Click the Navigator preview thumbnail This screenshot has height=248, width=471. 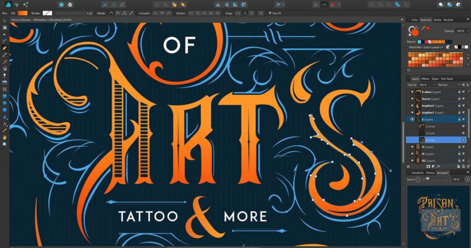(438, 216)
